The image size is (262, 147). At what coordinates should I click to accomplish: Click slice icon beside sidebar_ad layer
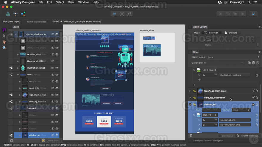(x=11, y=135)
